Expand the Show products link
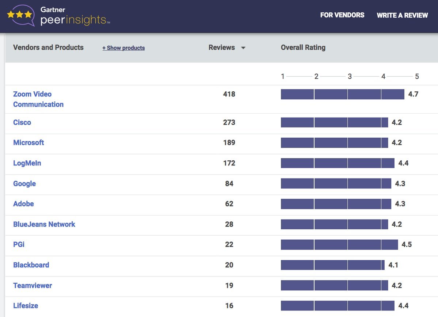 (x=123, y=48)
